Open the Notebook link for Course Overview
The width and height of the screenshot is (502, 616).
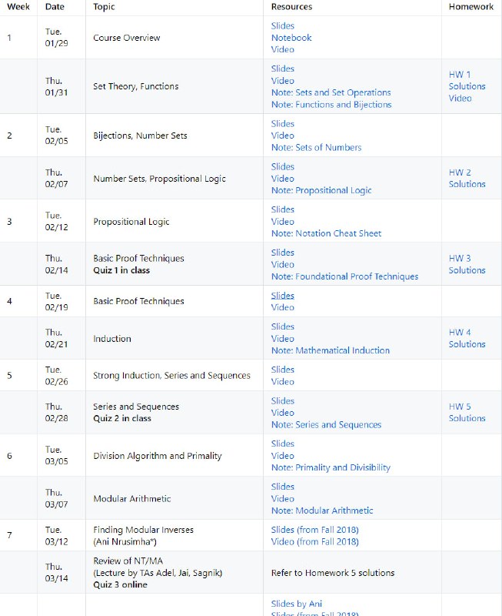[x=291, y=38]
